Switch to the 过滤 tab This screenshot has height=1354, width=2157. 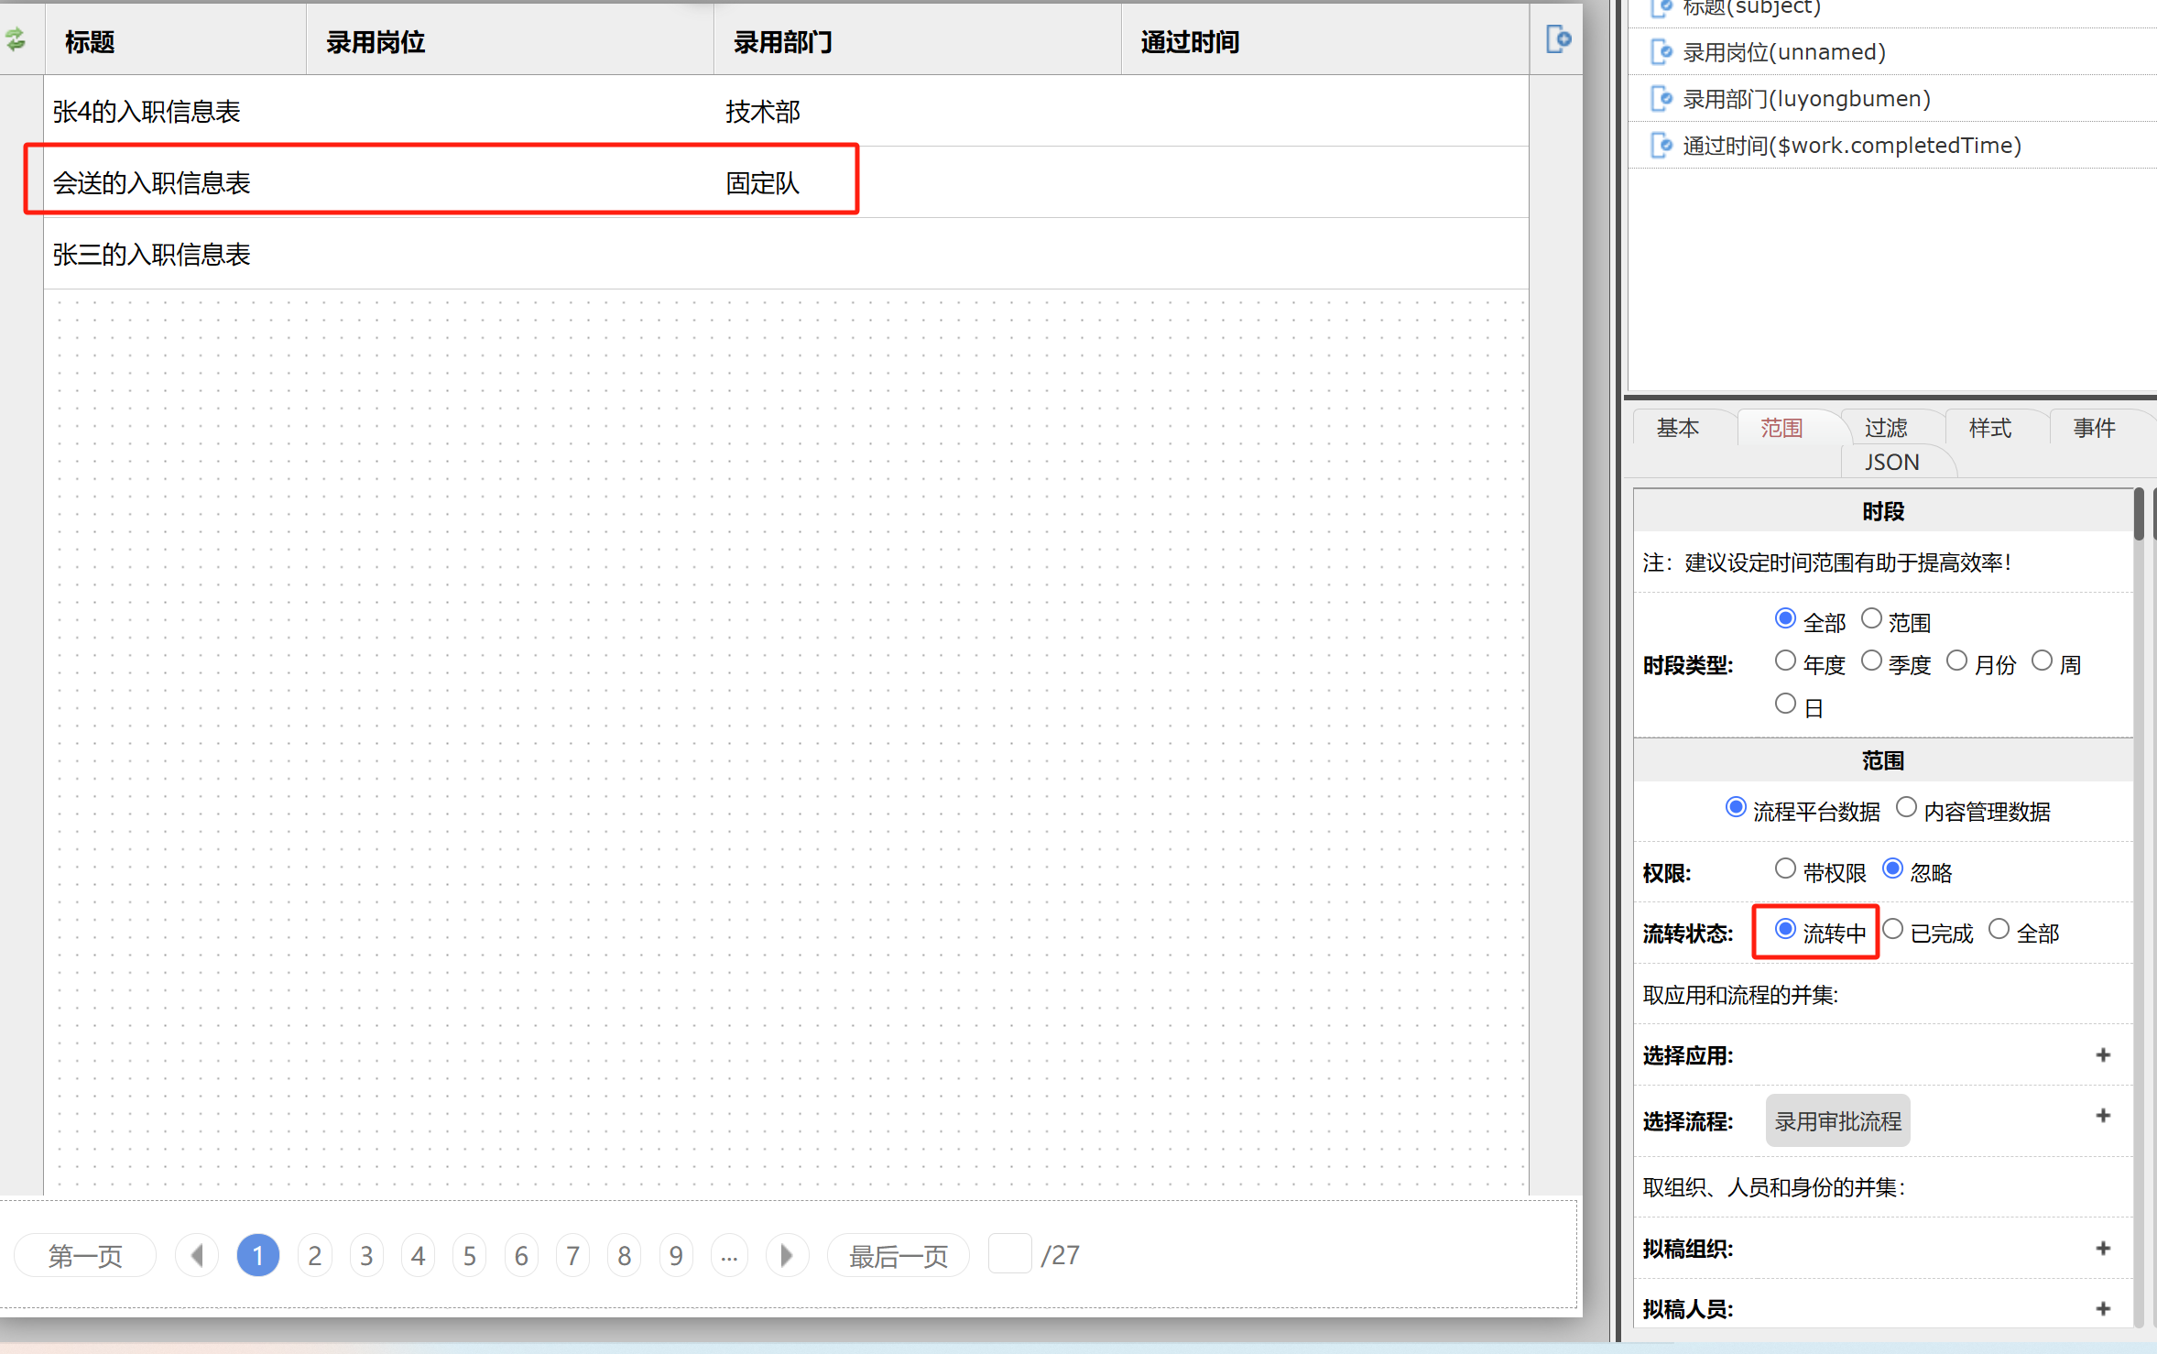(1886, 428)
